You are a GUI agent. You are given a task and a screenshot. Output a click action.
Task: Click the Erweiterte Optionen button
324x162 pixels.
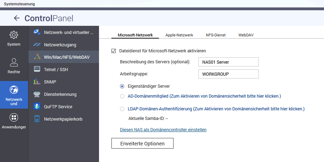[142, 143]
